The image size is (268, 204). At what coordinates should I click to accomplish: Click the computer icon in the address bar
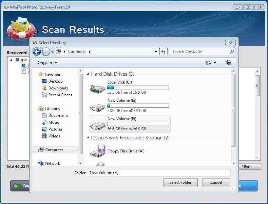click(59, 52)
